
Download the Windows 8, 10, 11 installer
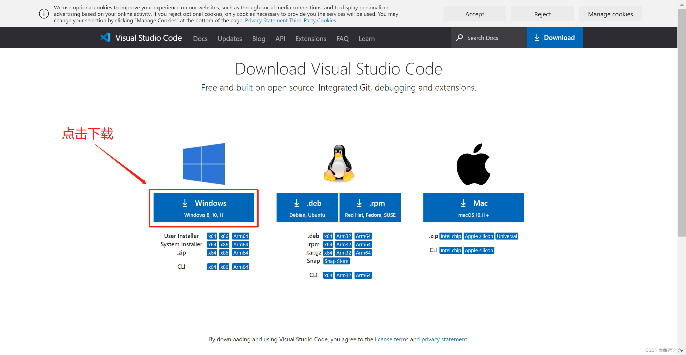[x=204, y=208]
